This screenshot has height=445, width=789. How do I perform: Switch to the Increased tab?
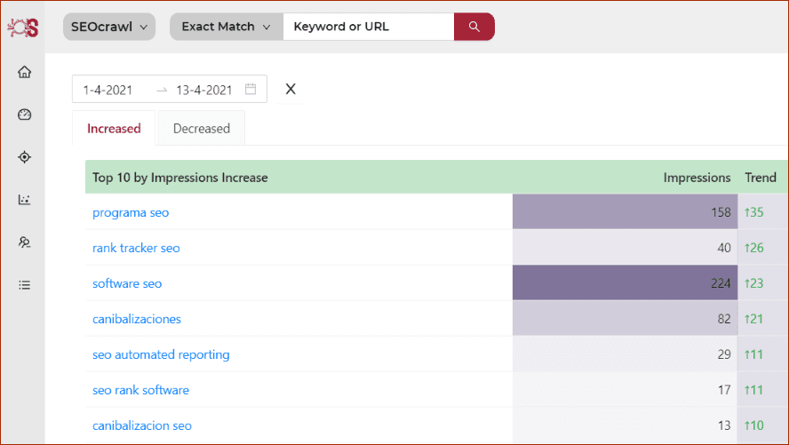tap(114, 129)
